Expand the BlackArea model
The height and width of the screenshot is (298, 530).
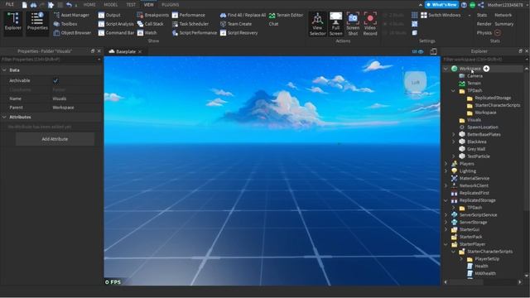click(x=453, y=142)
